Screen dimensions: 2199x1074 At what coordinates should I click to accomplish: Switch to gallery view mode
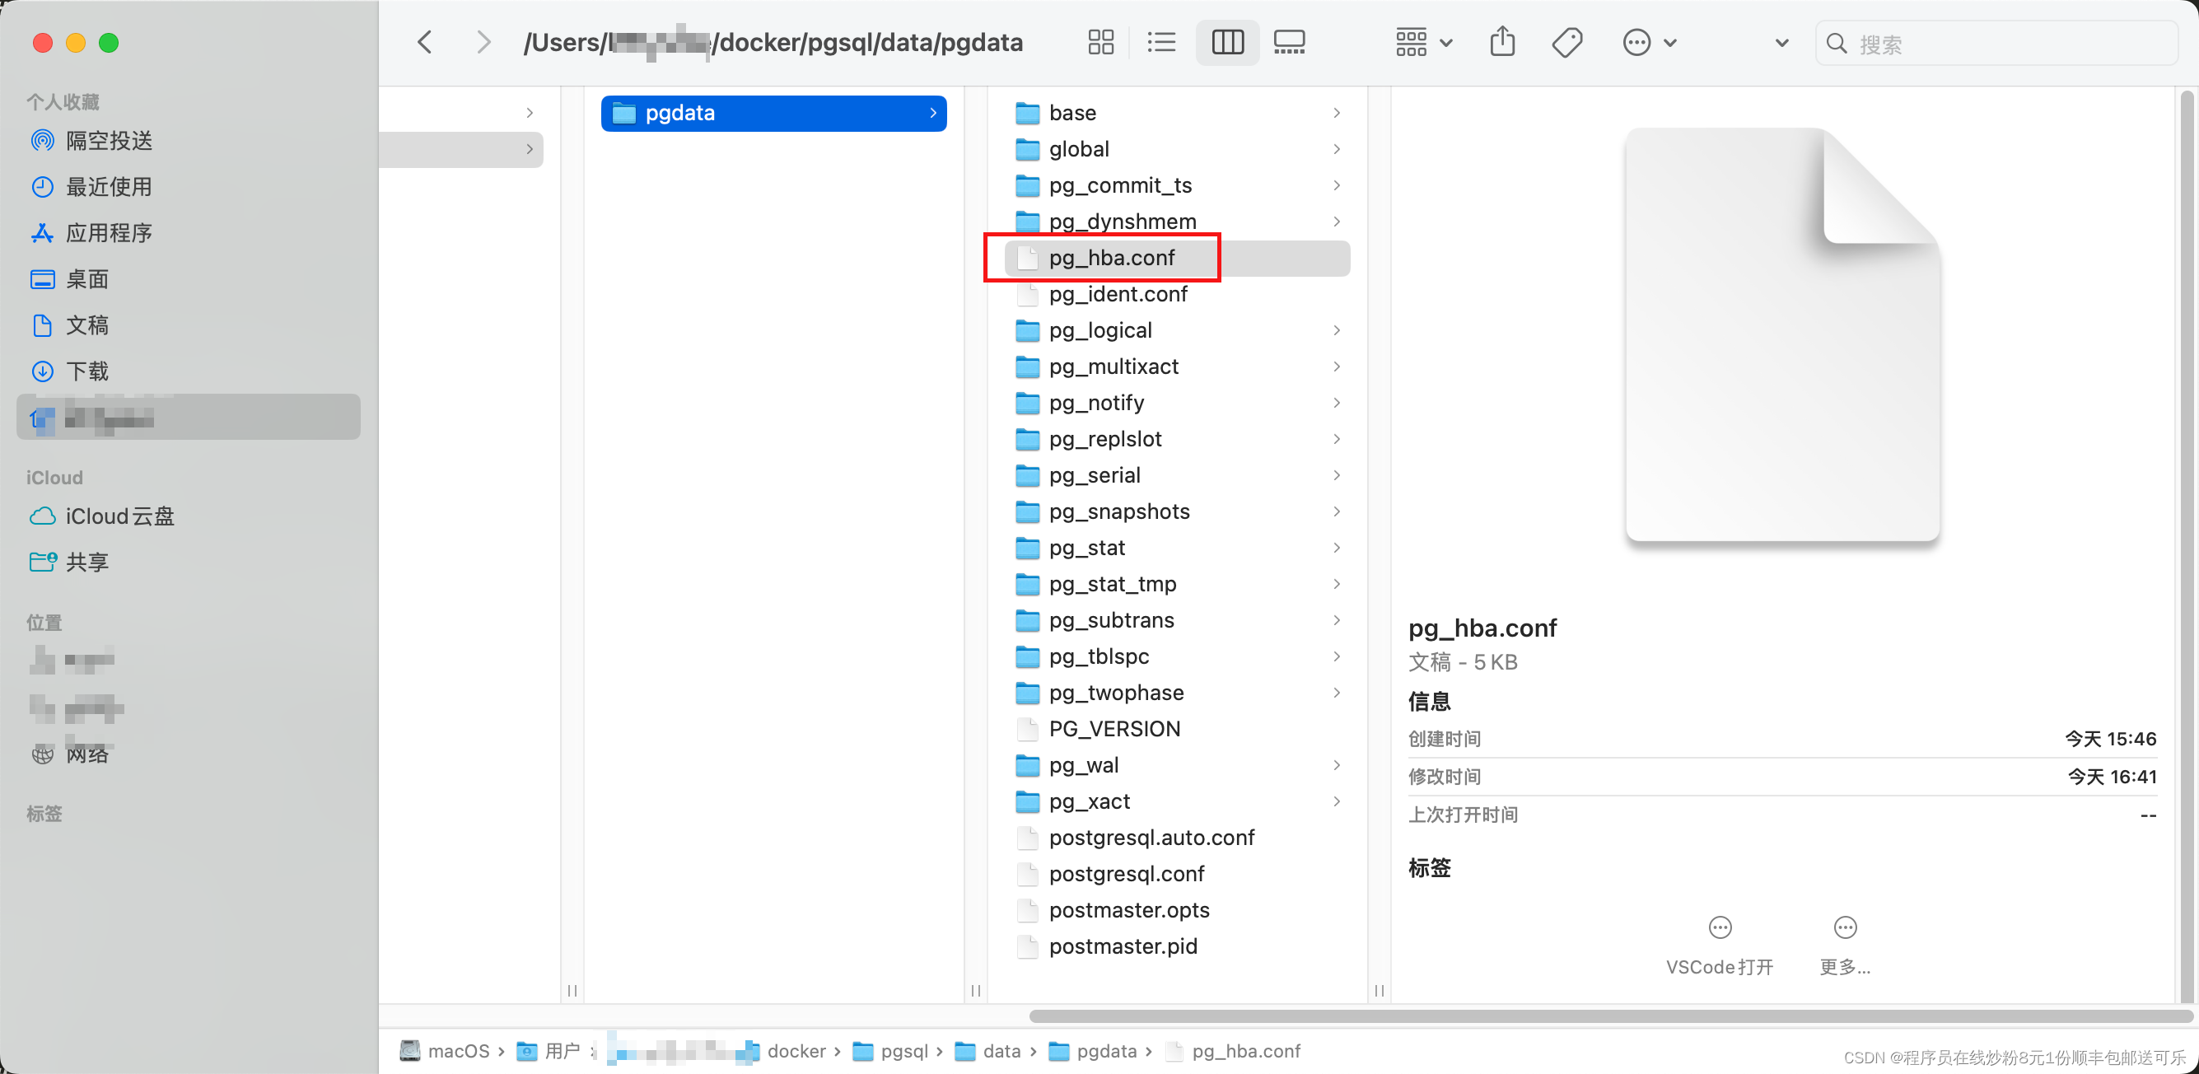click(1289, 41)
